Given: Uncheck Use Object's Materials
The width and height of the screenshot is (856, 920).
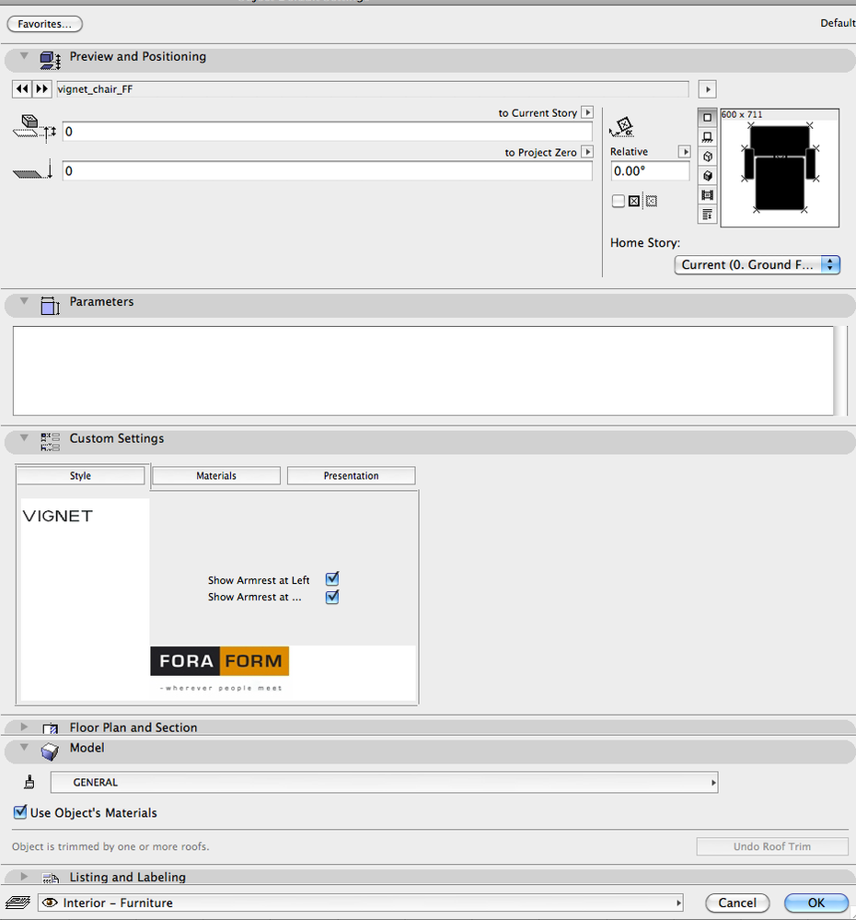Looking at the screenshot, I should click(19, 812).
